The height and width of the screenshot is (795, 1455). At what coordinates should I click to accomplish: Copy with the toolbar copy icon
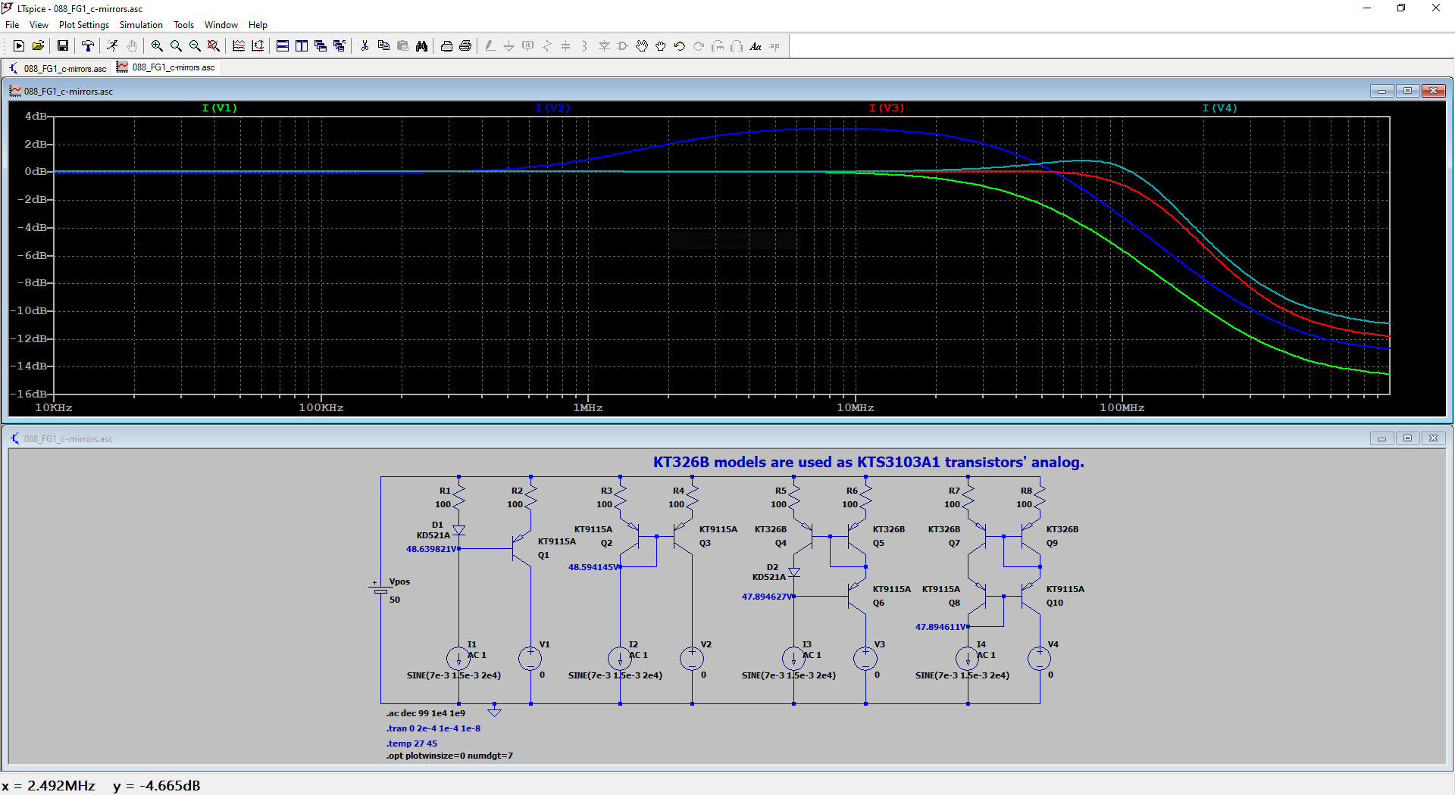coord(383,46)
